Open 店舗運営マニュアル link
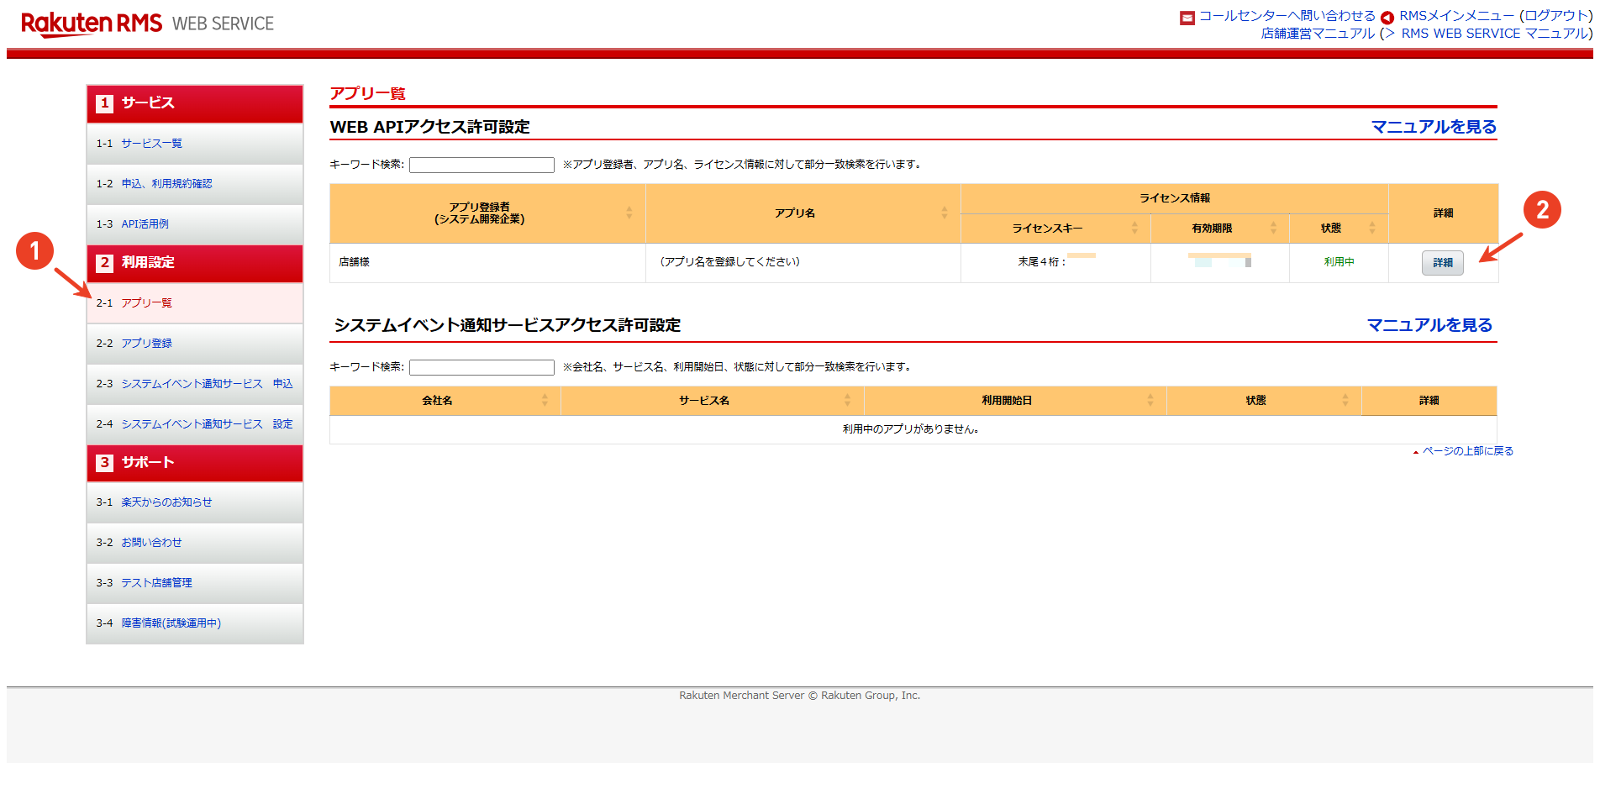 pos(1318,34)
